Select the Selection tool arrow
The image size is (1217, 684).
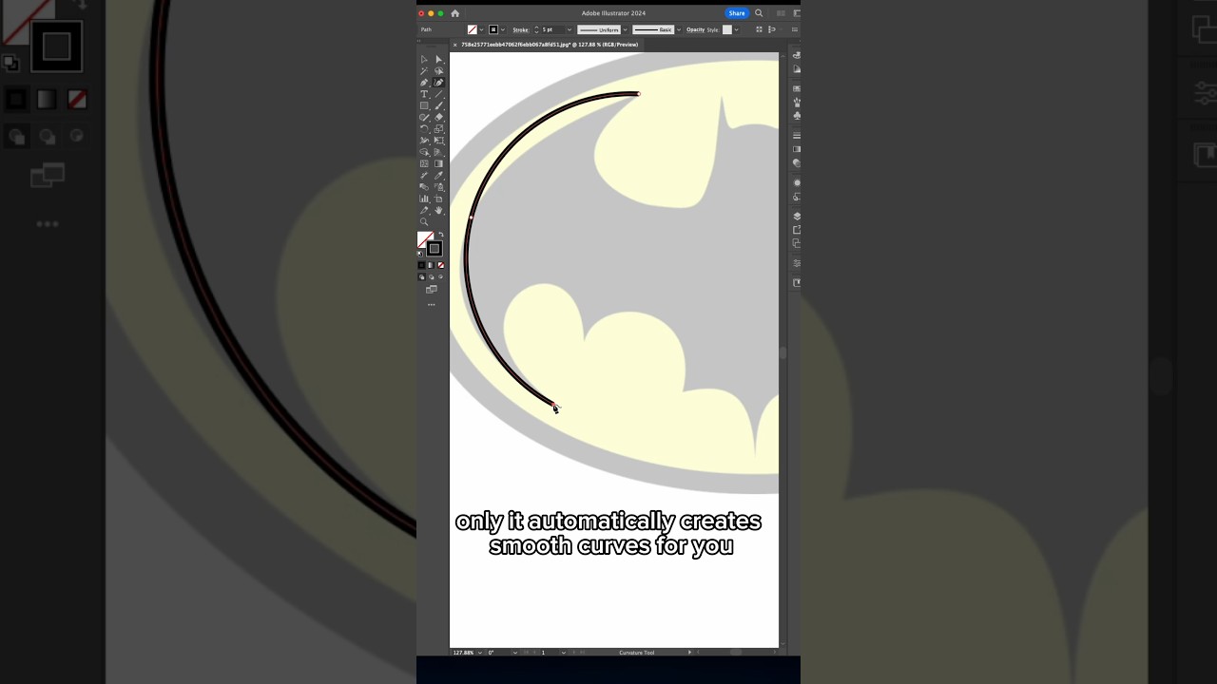point(424,59)
